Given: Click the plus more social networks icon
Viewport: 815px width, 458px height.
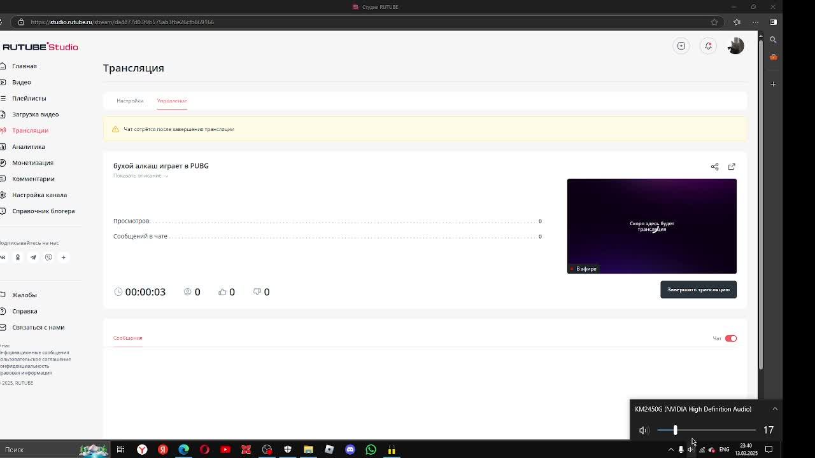Looking at the screenshot, I should click(x=63, y=257).
